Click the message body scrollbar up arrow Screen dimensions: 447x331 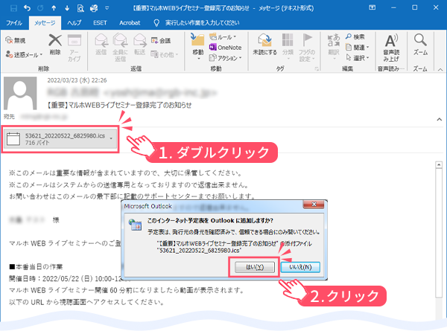coord(439,165)
